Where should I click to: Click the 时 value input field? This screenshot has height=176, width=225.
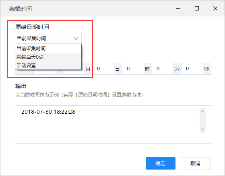pos(133,69)
